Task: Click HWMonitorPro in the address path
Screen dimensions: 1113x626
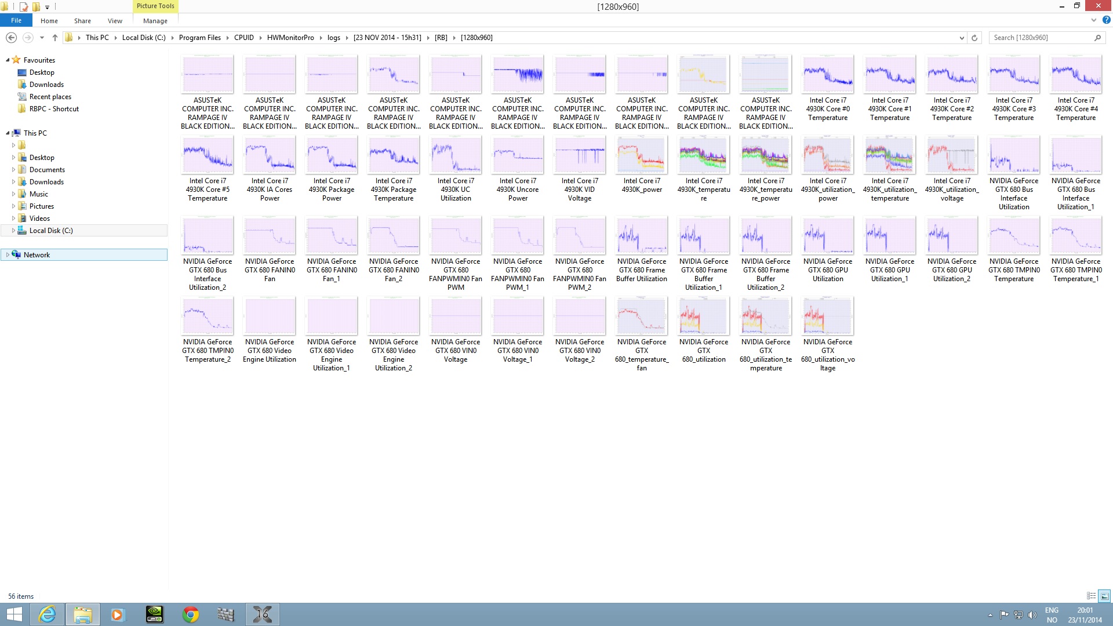Action: [290, 38]
